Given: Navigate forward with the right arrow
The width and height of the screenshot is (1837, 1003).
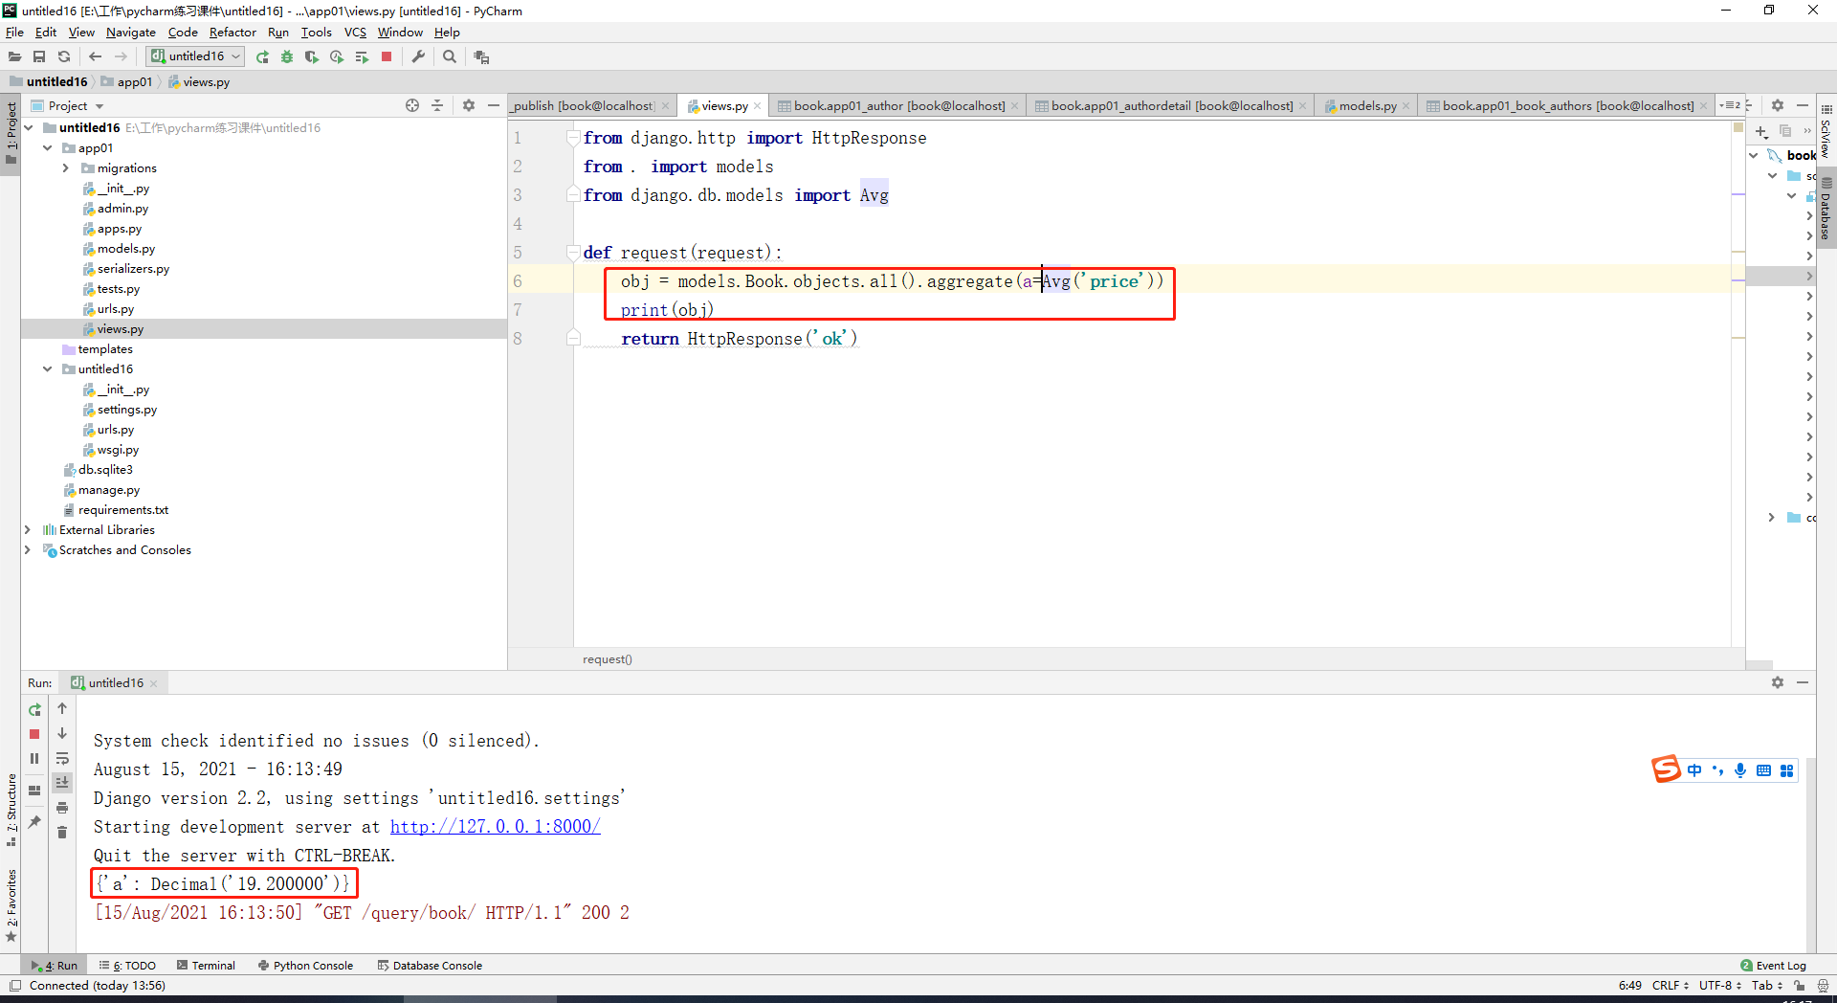Looking at the screenshot, I should (121, 56).
